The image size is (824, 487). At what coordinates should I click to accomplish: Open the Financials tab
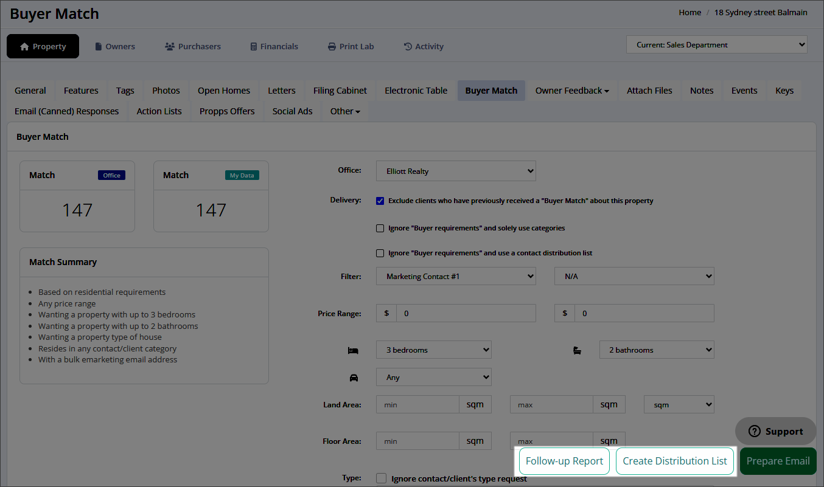pyautogui.click(x=274, y=46)
